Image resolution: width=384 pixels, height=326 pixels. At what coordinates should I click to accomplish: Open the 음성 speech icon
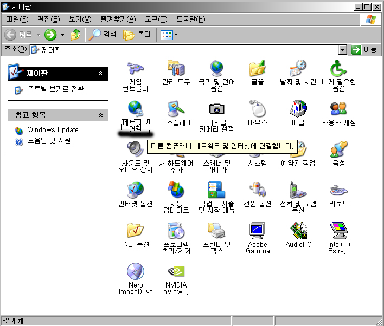point(338,149)
